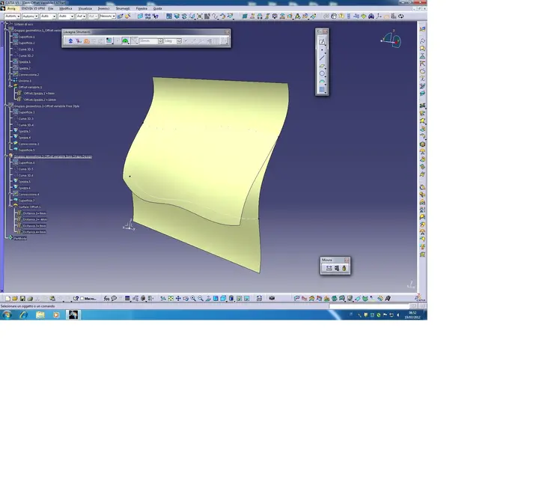Click the Zoom In magnifier icon
The image size is (548, 479).
coord(194,299)
